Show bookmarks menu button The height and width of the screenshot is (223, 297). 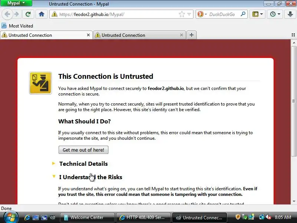click(x=255, y=14)
